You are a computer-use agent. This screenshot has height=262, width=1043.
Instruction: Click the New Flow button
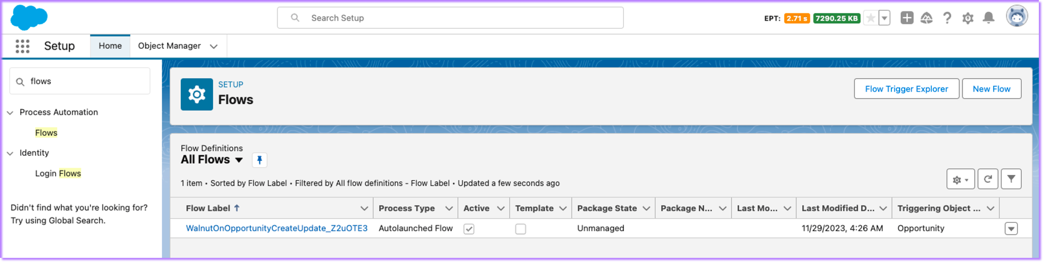(x=991, y=89)
